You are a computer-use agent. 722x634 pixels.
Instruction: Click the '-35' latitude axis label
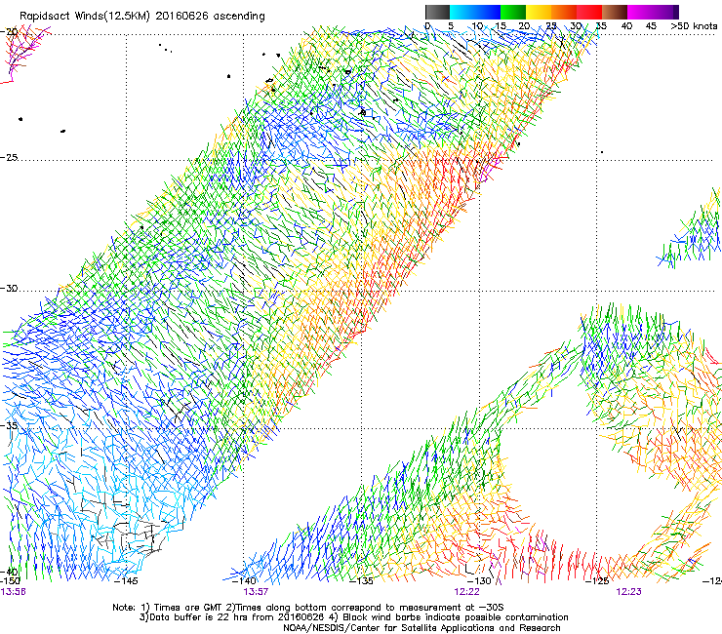pyautogui.click(x=9, y=426)
